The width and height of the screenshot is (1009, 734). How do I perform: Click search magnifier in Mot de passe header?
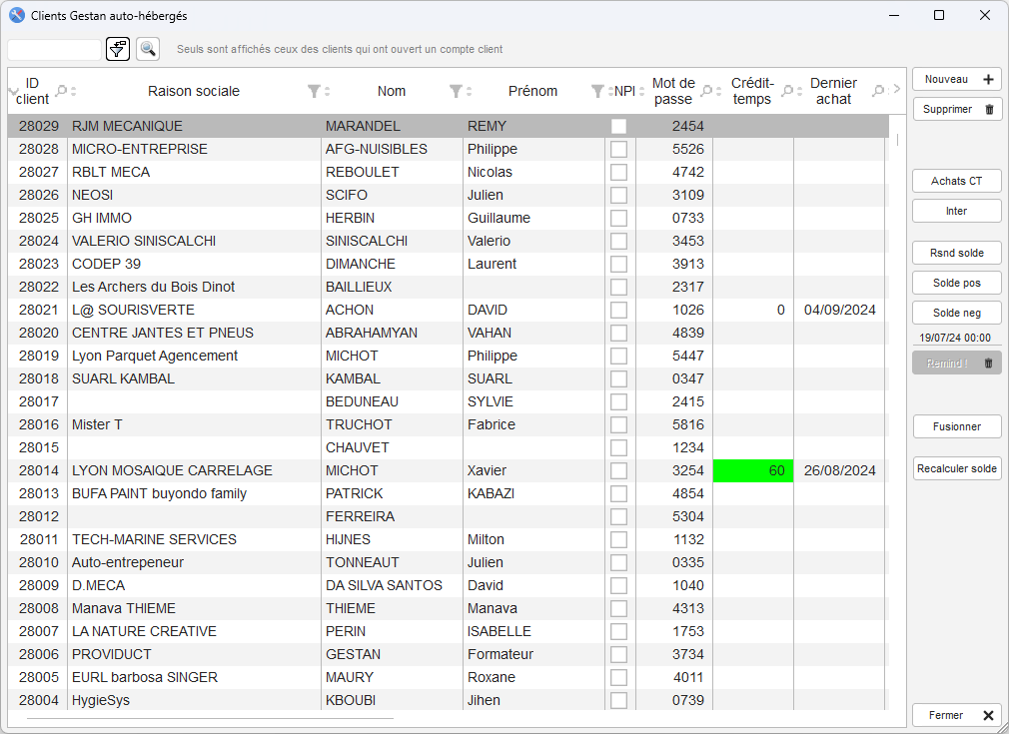point(706,91)
